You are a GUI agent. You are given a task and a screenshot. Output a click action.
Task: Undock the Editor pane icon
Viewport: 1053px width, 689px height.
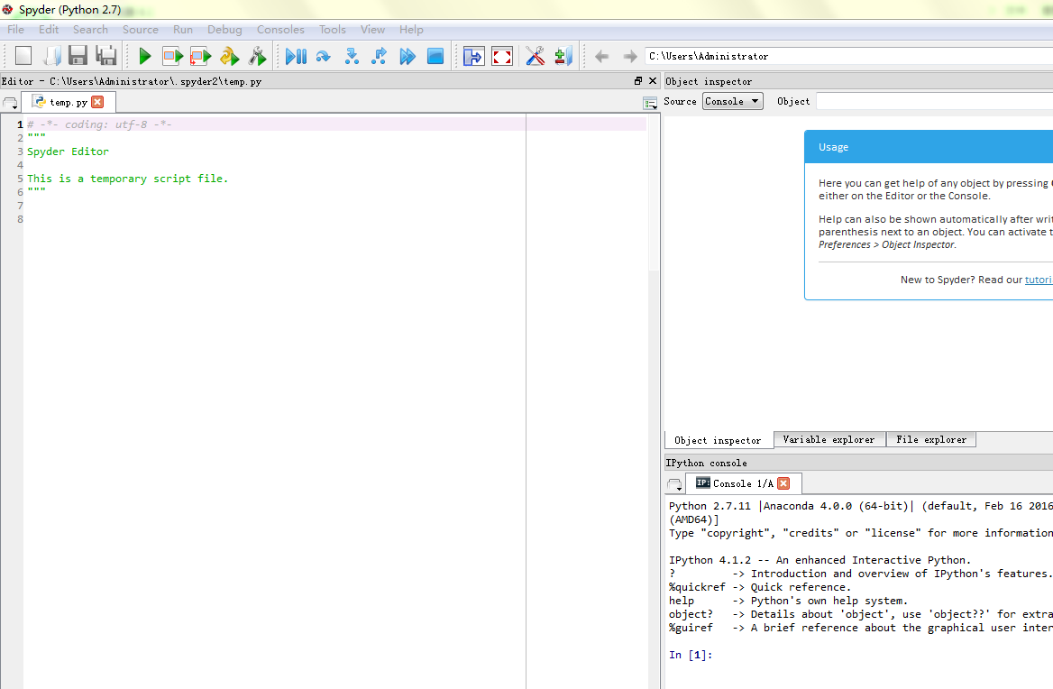[x=638, y=80]
